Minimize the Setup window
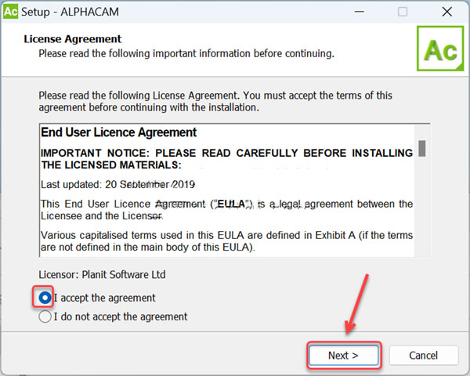 pos(360,12)
